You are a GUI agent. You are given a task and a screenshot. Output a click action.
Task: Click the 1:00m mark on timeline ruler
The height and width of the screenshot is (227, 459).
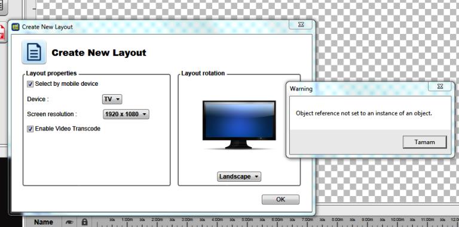(x=127, y=219)
